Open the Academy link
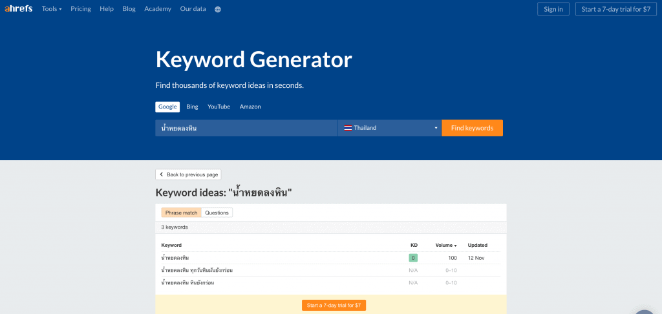Image resolution: width=662 pixels, height=314 pixels. tap(158, 9)
